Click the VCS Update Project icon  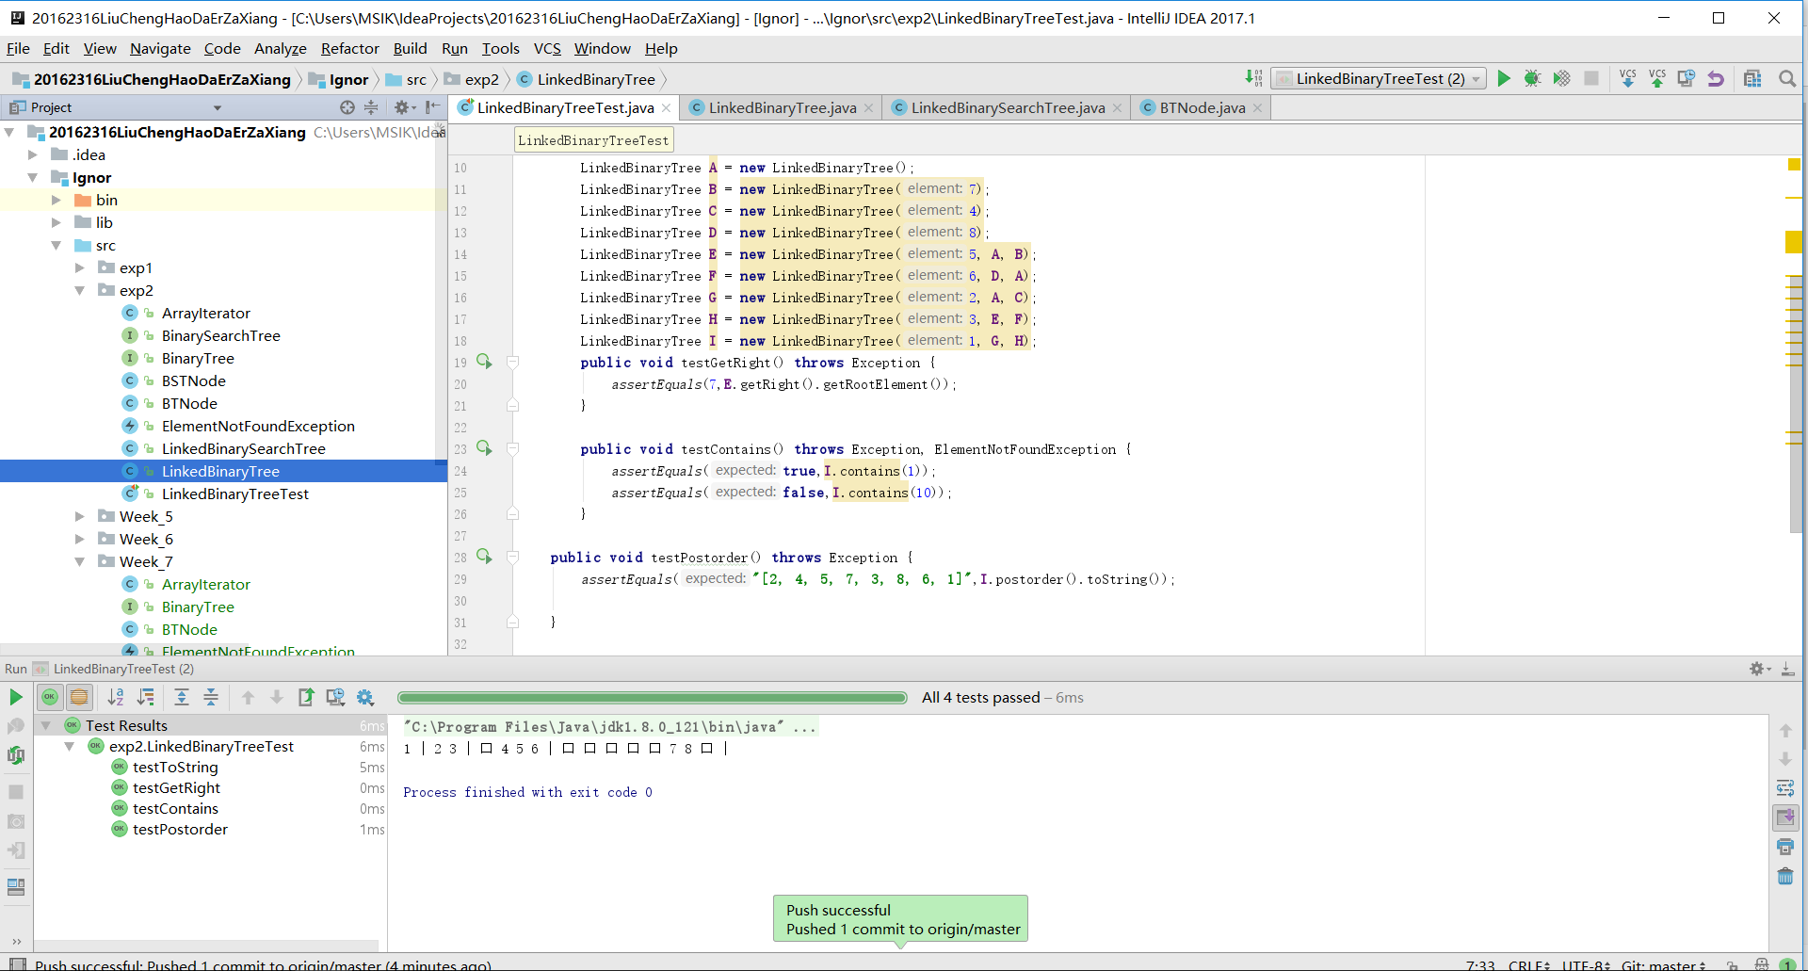coord(1627,78)
